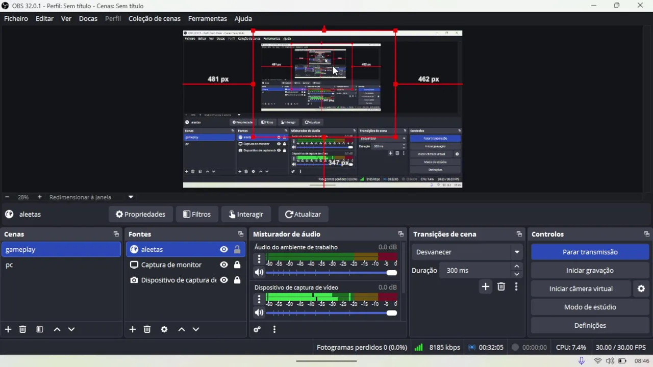Toggle visibility of Captura de monitor source
Viewport: 653px width, 367px height.
(x=224, y=265)
